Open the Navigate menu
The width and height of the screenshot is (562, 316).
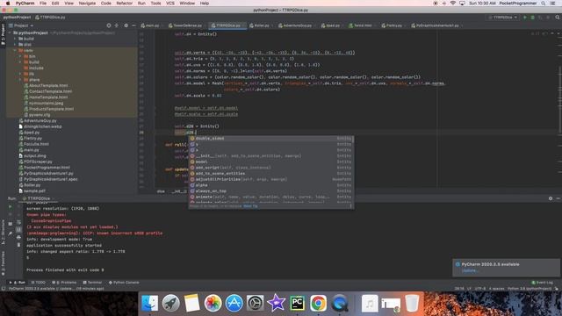(x=87, y=4)
